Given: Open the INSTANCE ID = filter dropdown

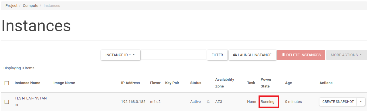Looking at the screenshot, I should [x=120, y=55].
